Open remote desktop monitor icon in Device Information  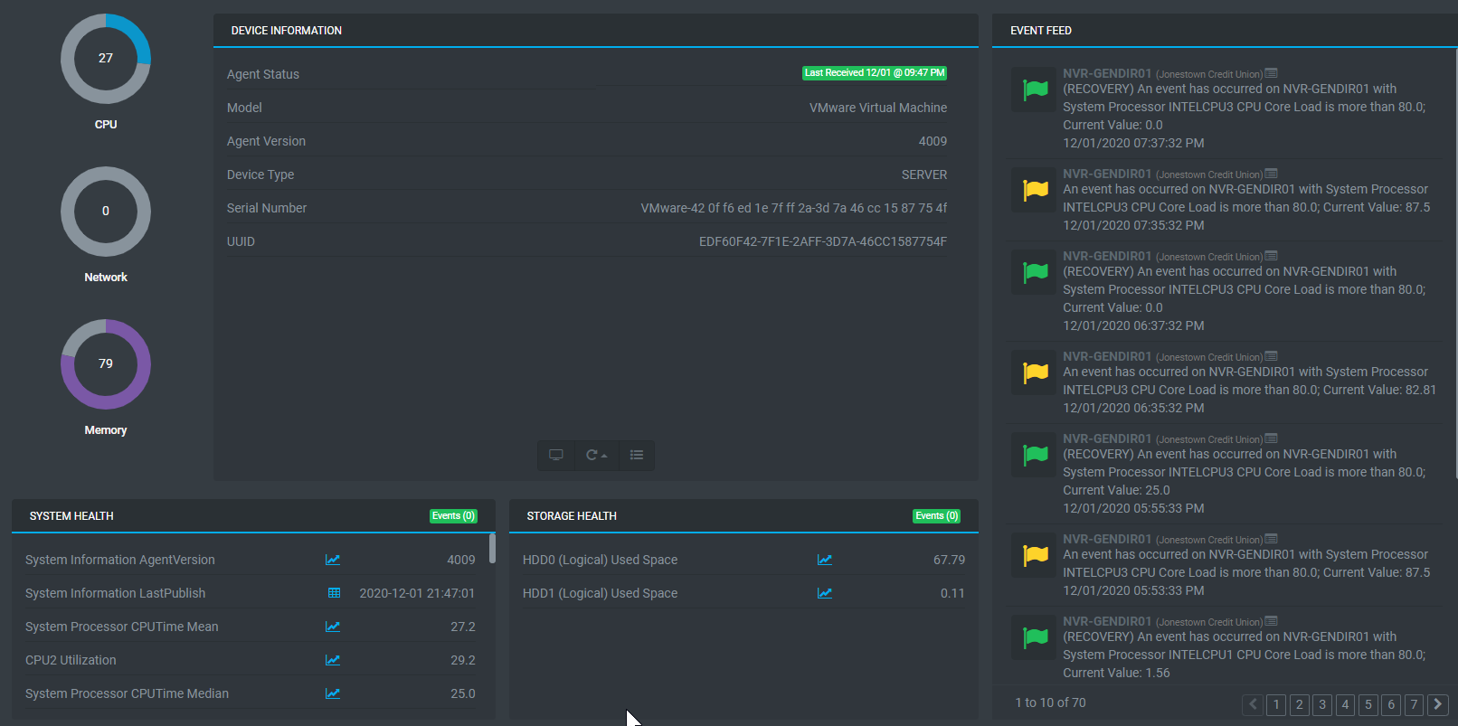(556, 455)
